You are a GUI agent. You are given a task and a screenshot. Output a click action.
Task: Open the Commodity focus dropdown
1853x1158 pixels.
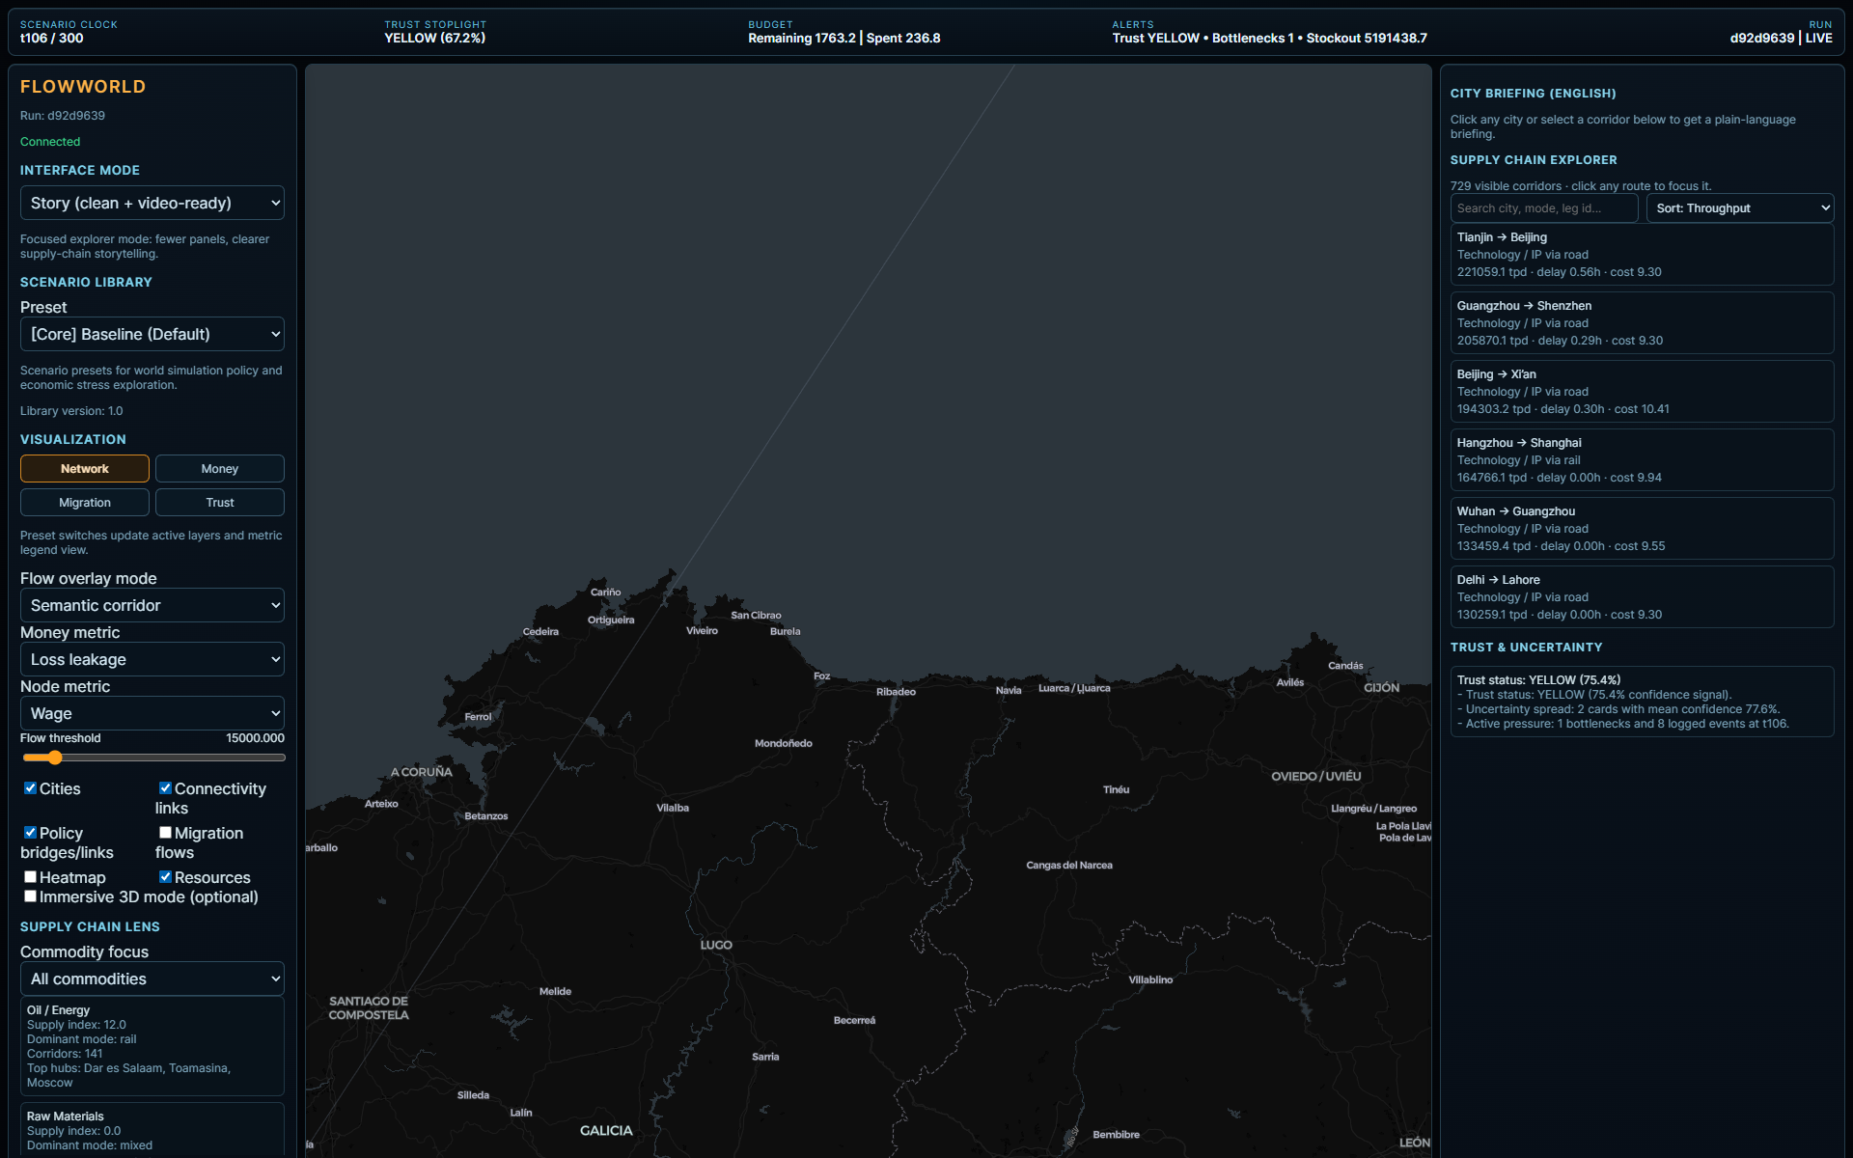coord(152,979)
